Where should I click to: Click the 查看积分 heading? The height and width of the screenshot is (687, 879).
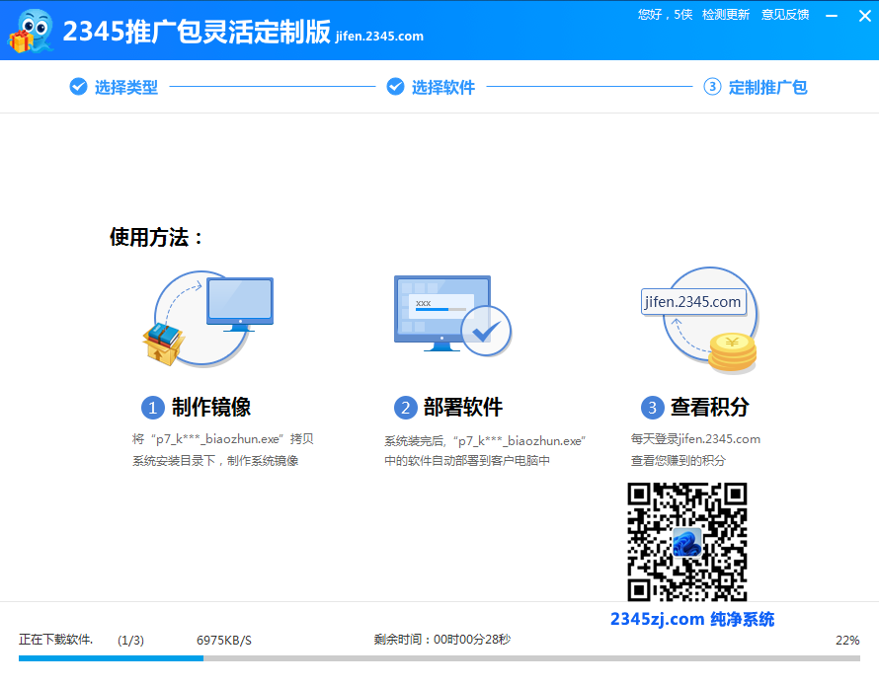pyautogui.click(x=710, y=407)
